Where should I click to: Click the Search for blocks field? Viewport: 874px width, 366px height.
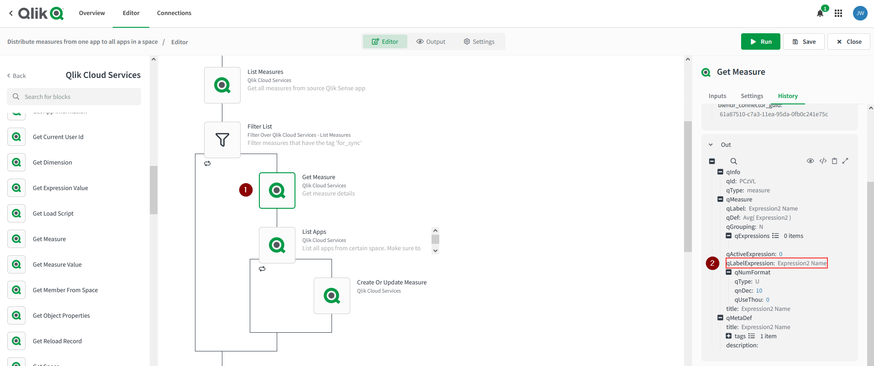[x=74, y=97]
